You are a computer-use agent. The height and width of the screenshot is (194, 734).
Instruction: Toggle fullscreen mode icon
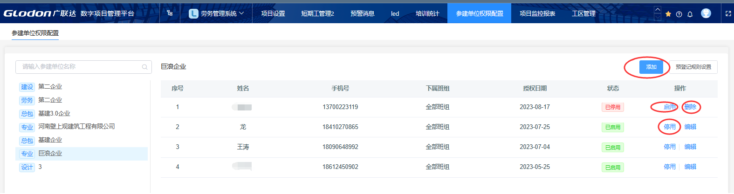(x=728, y=14)
